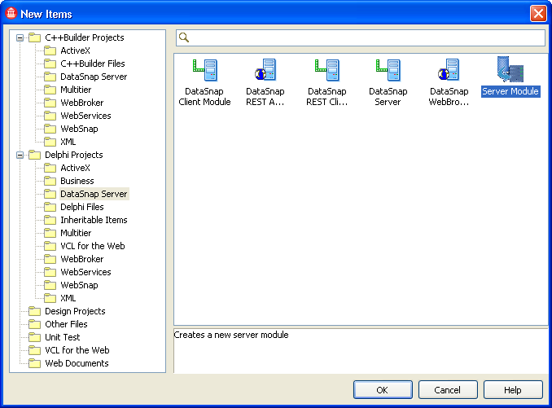The image size is (552, 408).
Task: Close the New Items dialog
Action: (x=538, y=14)
